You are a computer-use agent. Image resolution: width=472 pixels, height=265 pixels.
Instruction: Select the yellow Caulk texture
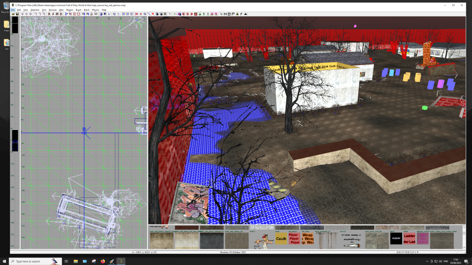281,239
